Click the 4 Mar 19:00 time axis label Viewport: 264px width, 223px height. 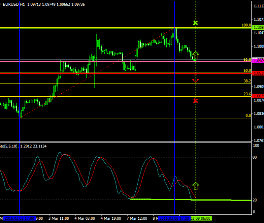coord(111,218)
